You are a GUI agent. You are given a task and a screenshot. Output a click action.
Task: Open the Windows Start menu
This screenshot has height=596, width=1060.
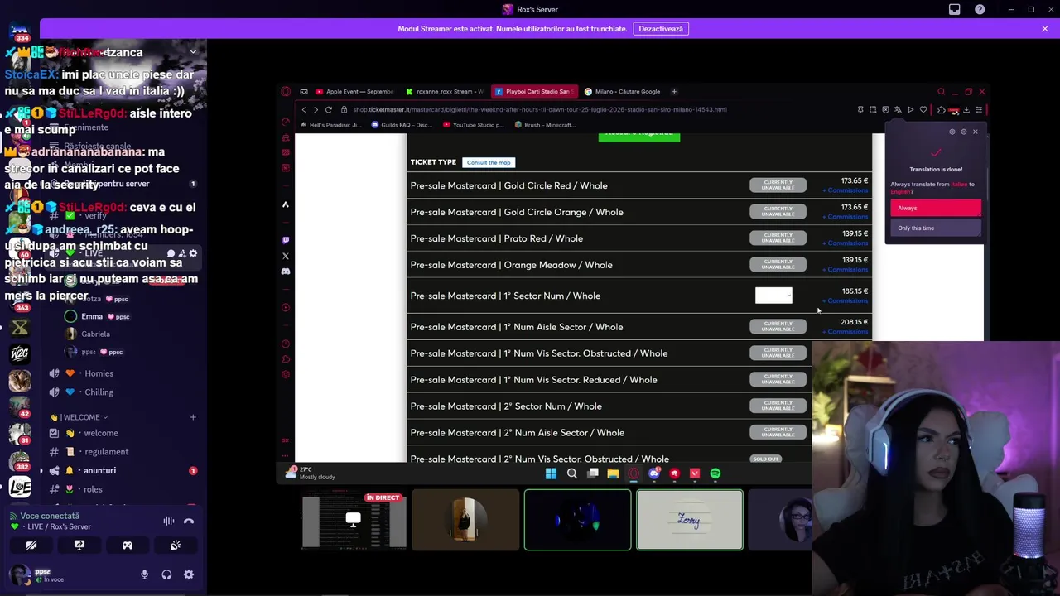pos(551,473)
